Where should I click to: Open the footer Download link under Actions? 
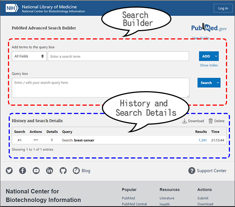click(x=205, y=204)
